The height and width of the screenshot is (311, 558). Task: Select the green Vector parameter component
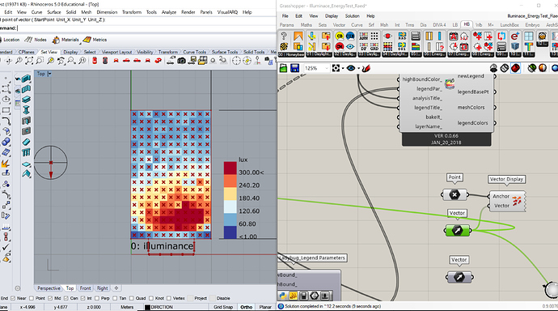(x=457, y=231)
